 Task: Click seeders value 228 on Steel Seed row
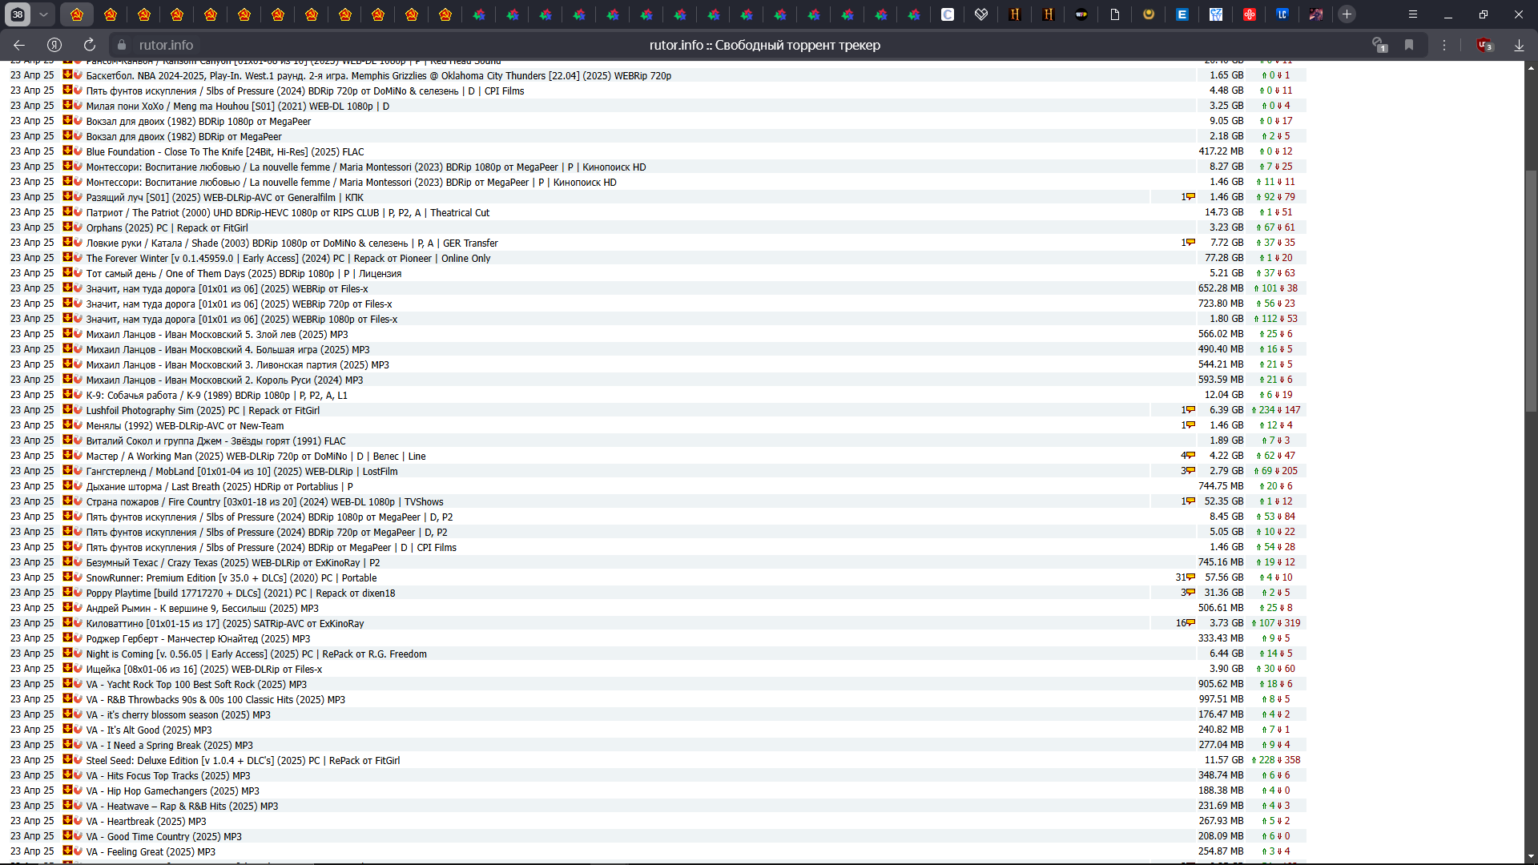pyautogui.click(x=1267, y=760)
